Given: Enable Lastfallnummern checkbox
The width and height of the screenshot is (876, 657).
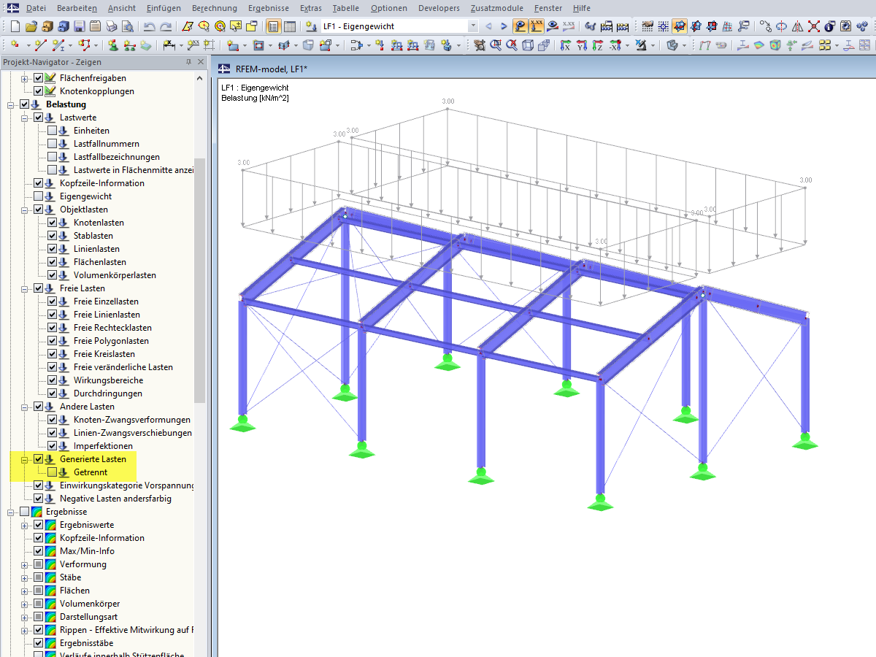Looking at the screenshot, I should 53,144.
